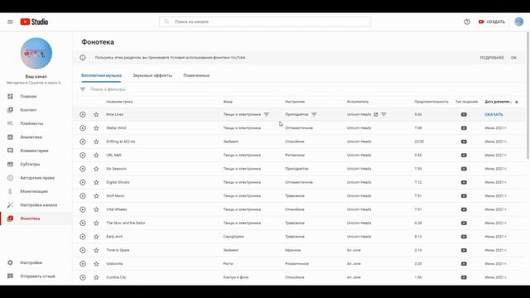This screenshot has width=530, height=298.
Task: Click the Отправить отзыв feedback icon
Action: point(10,276)
